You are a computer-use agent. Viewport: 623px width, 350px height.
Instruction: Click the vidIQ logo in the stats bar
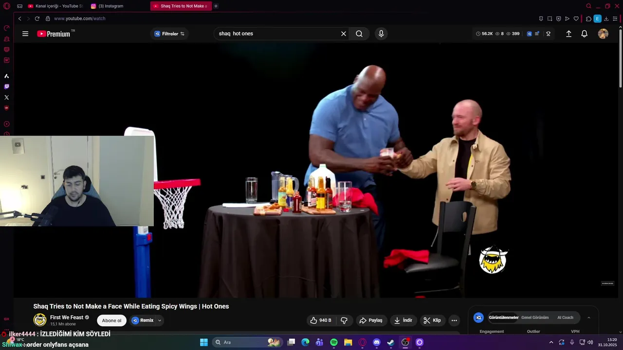coord(529,34)
